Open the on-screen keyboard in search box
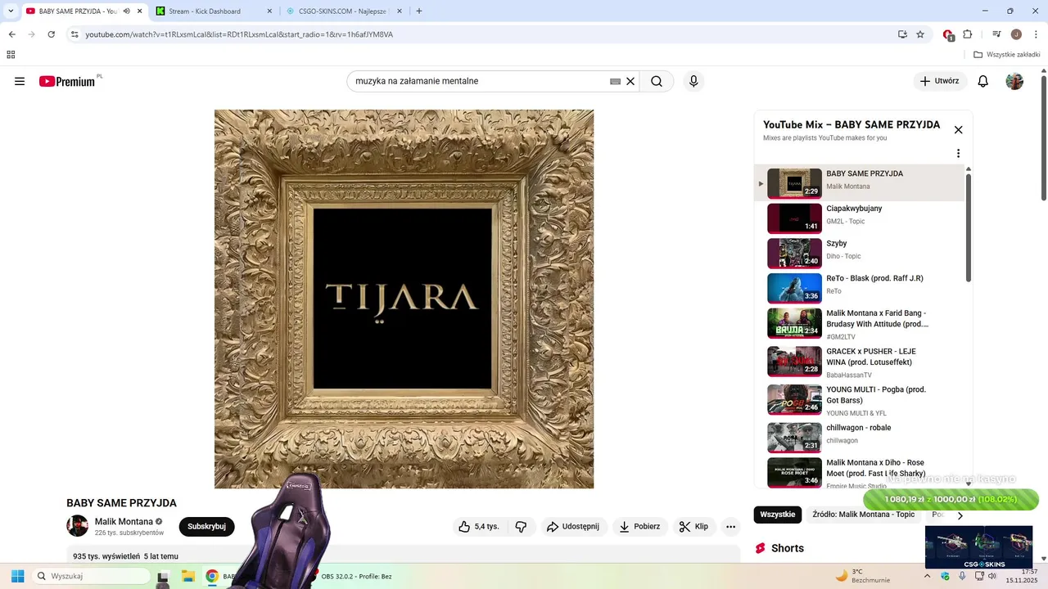1048x589 pixels. coord(615,81)
